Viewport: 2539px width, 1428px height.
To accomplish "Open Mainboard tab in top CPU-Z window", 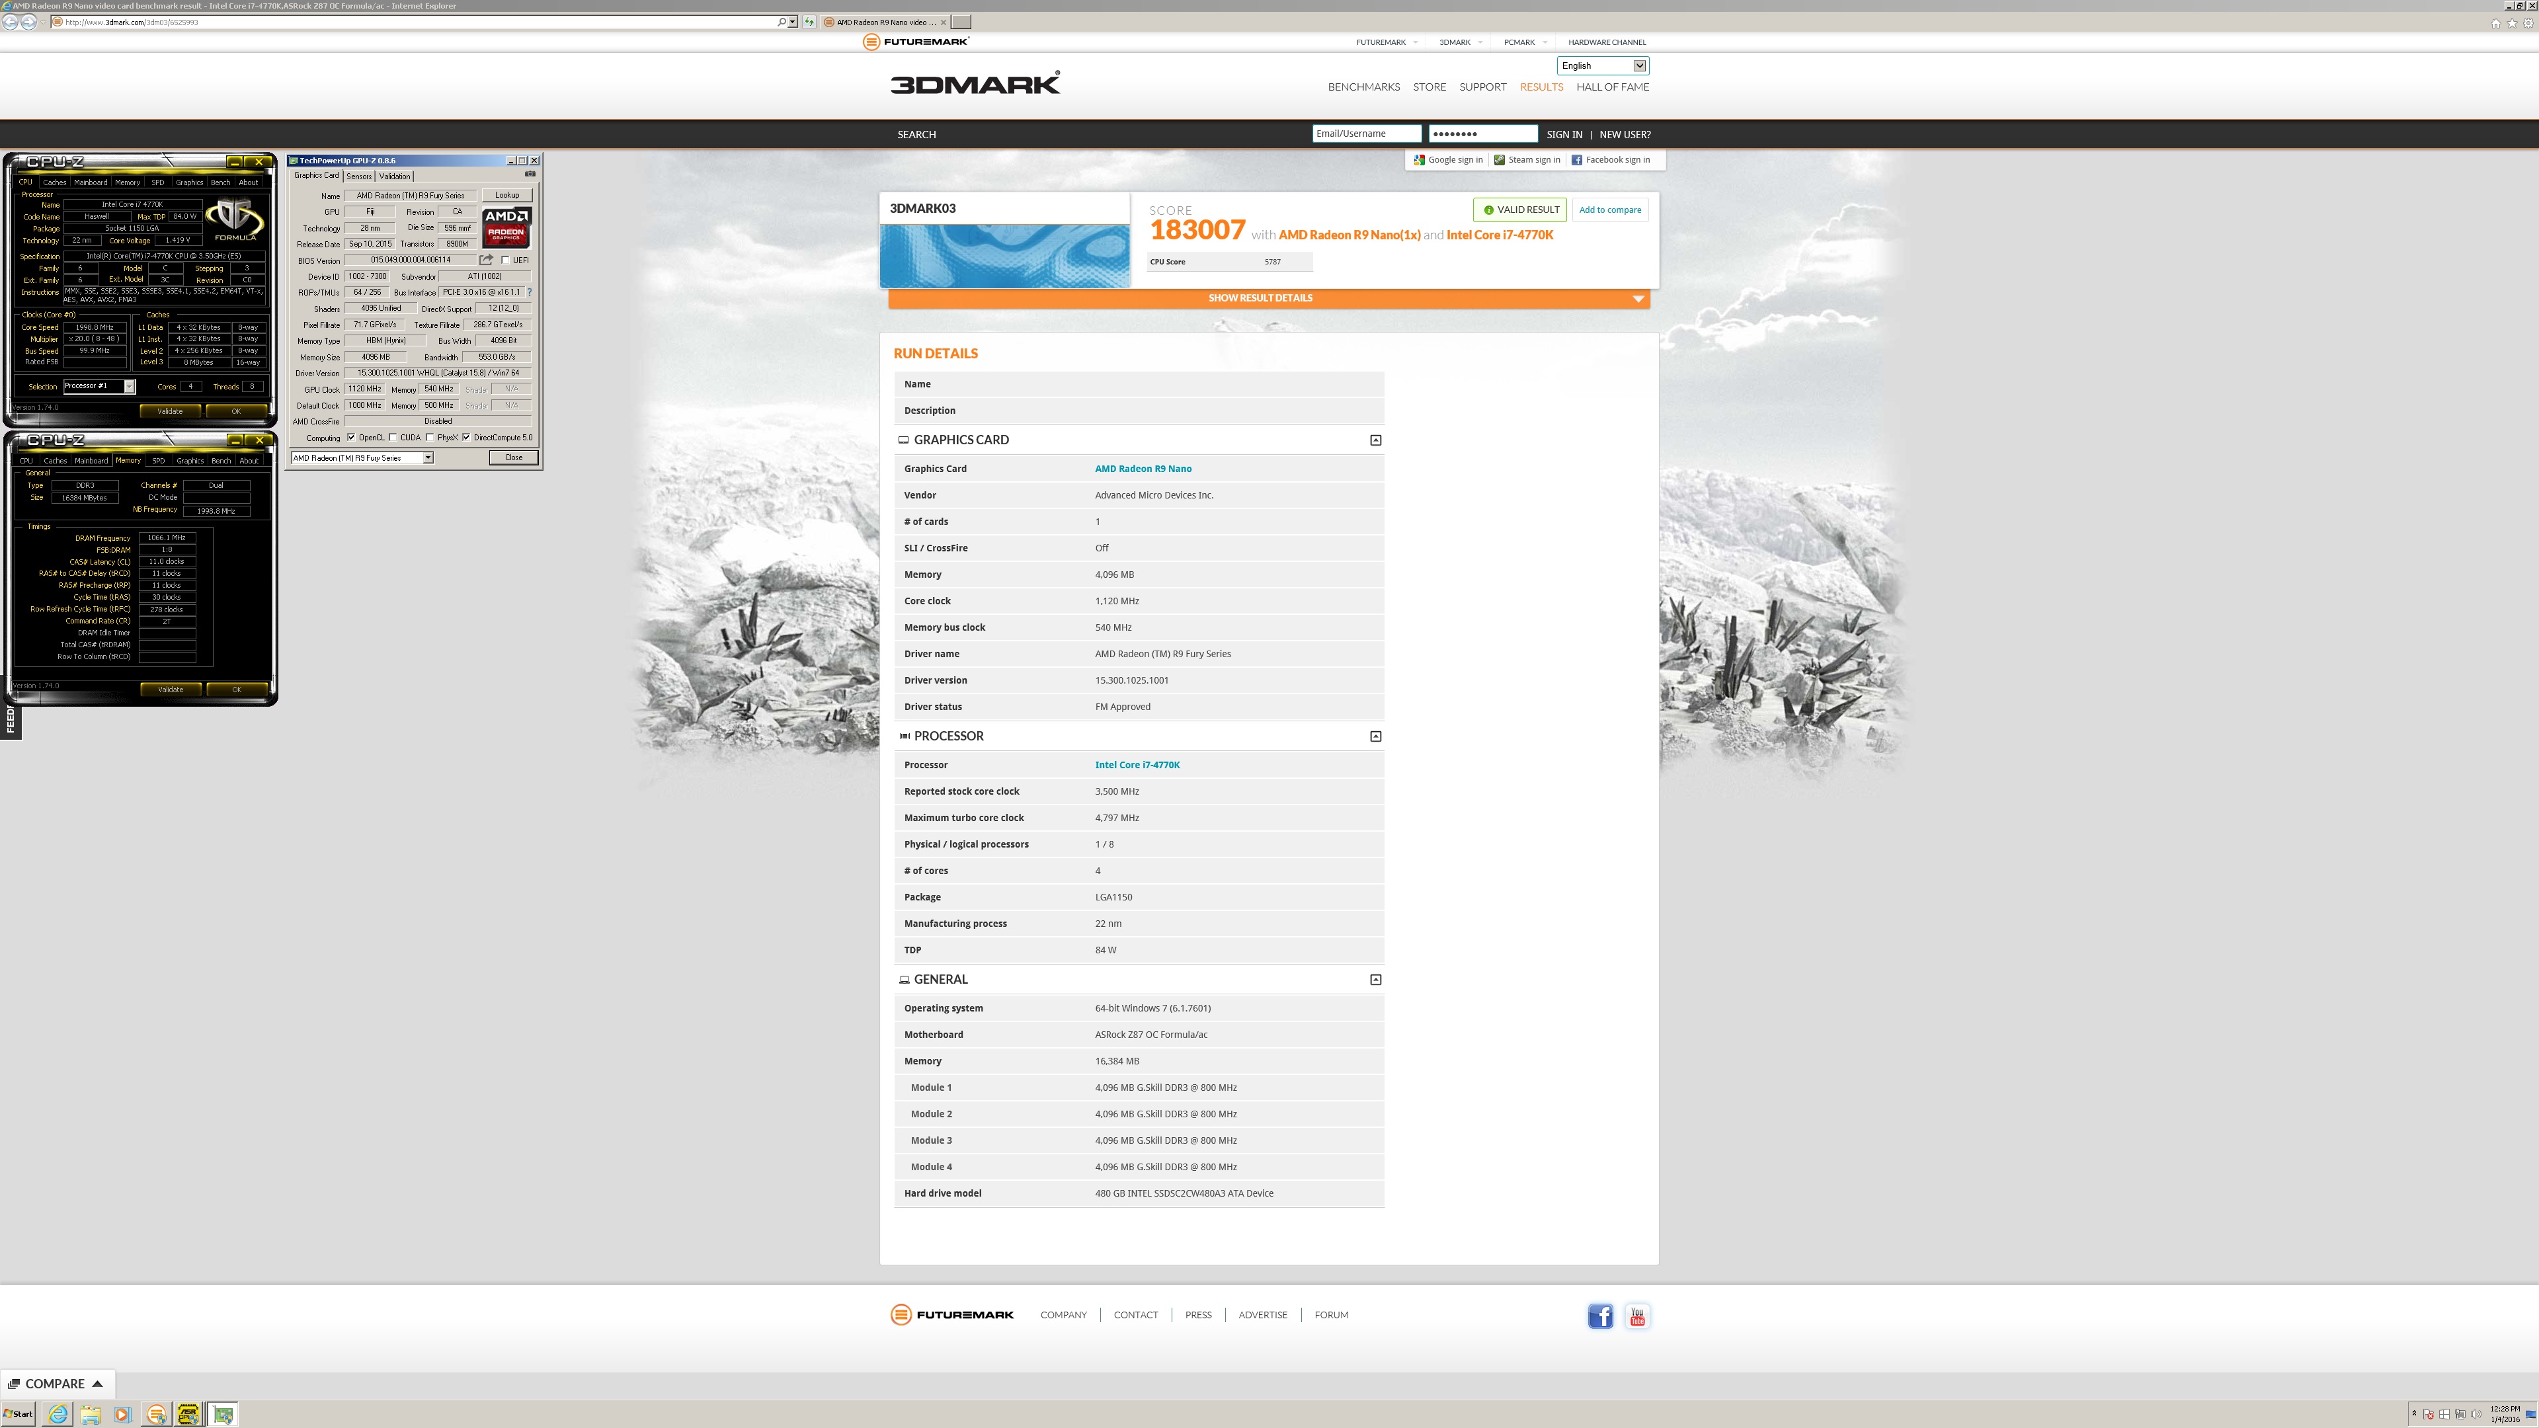I will tap(91, 182).
